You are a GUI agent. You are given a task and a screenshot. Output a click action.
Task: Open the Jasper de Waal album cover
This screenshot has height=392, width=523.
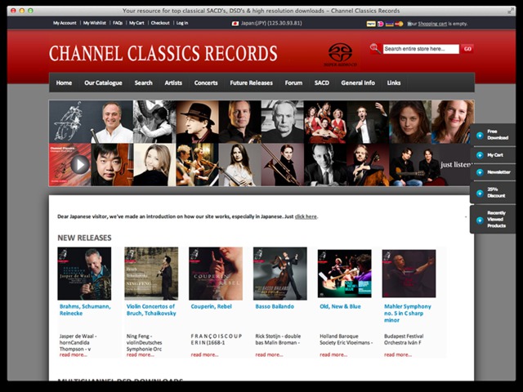(x=84, y=274)
